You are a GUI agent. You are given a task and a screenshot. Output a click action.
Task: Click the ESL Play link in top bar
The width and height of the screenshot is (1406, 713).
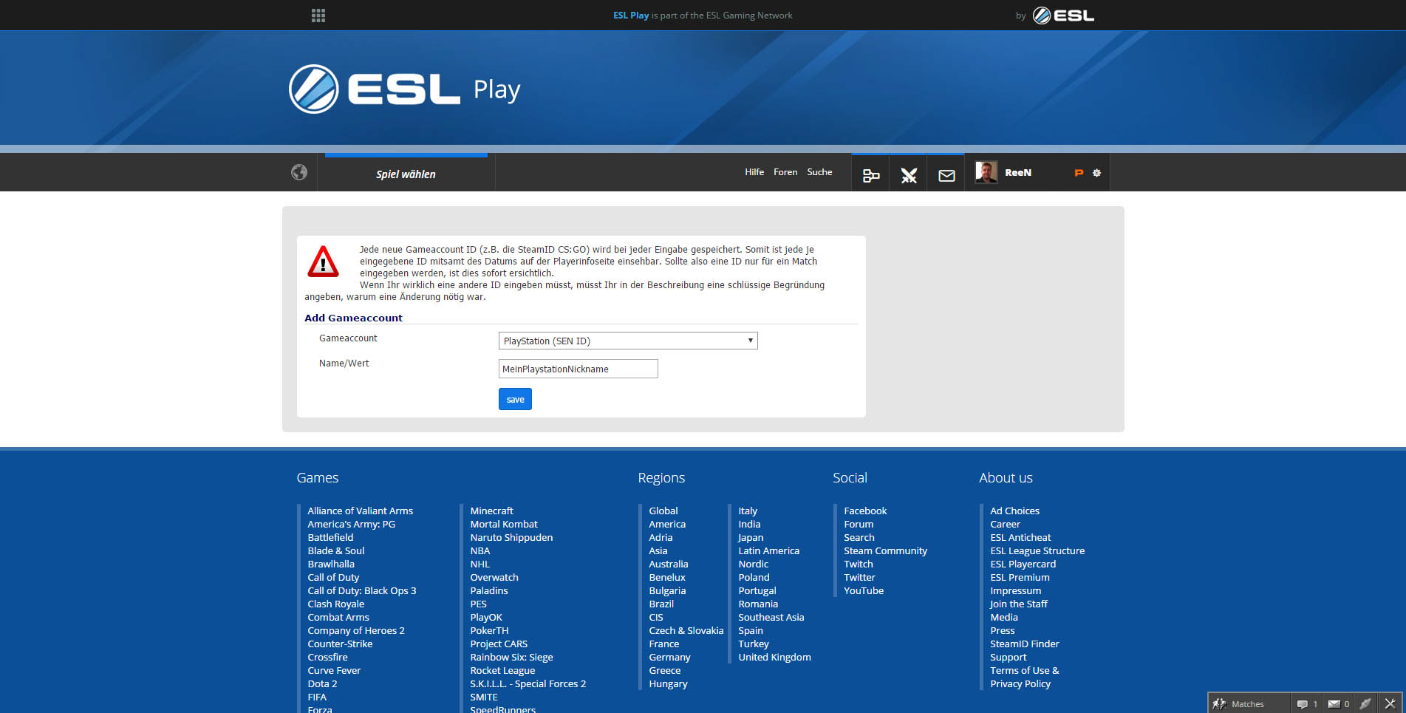[x=631, y=16]
